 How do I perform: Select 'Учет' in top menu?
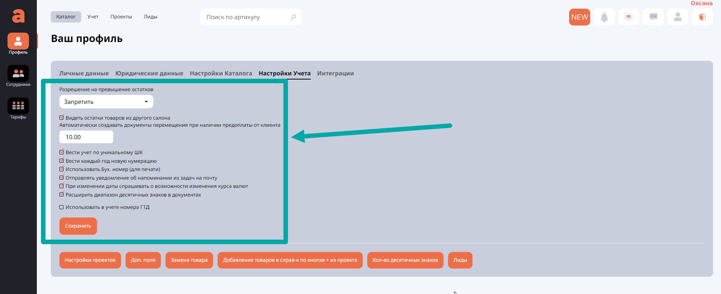click(x=93, y=17)
